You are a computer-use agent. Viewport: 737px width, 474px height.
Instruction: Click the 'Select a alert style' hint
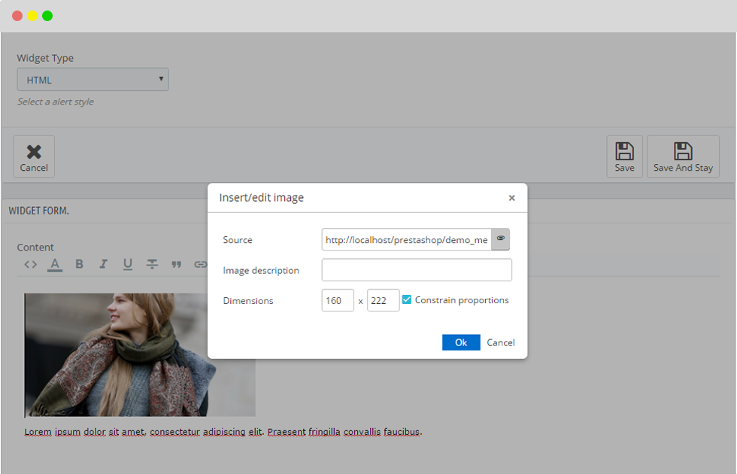(56, 102)
